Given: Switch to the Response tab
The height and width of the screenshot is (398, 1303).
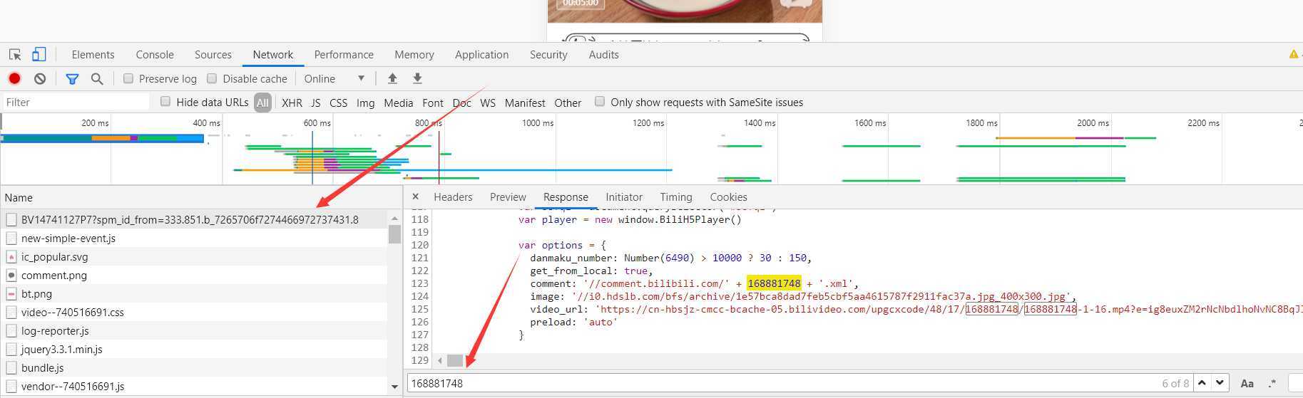Looking at the screenshot, I should [566, 197].
